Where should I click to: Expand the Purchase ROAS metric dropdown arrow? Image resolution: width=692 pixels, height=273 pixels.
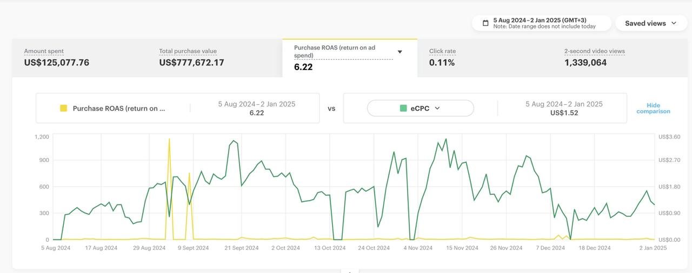tap(400, 52)
